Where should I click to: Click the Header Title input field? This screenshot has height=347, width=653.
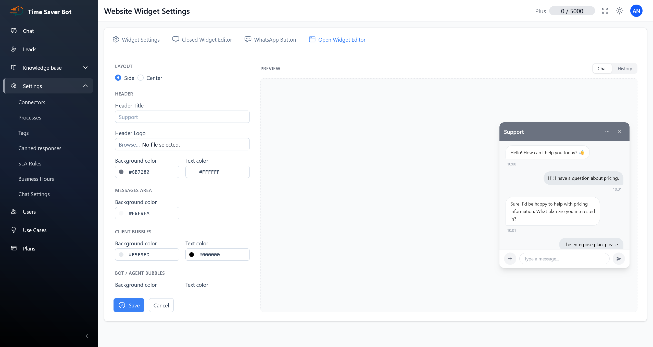tap(182, 117)
